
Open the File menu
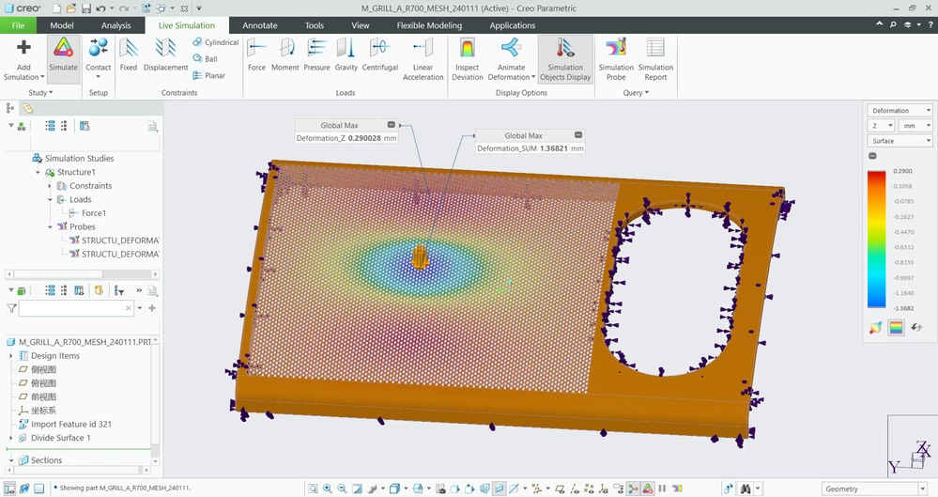coord(18,25)
